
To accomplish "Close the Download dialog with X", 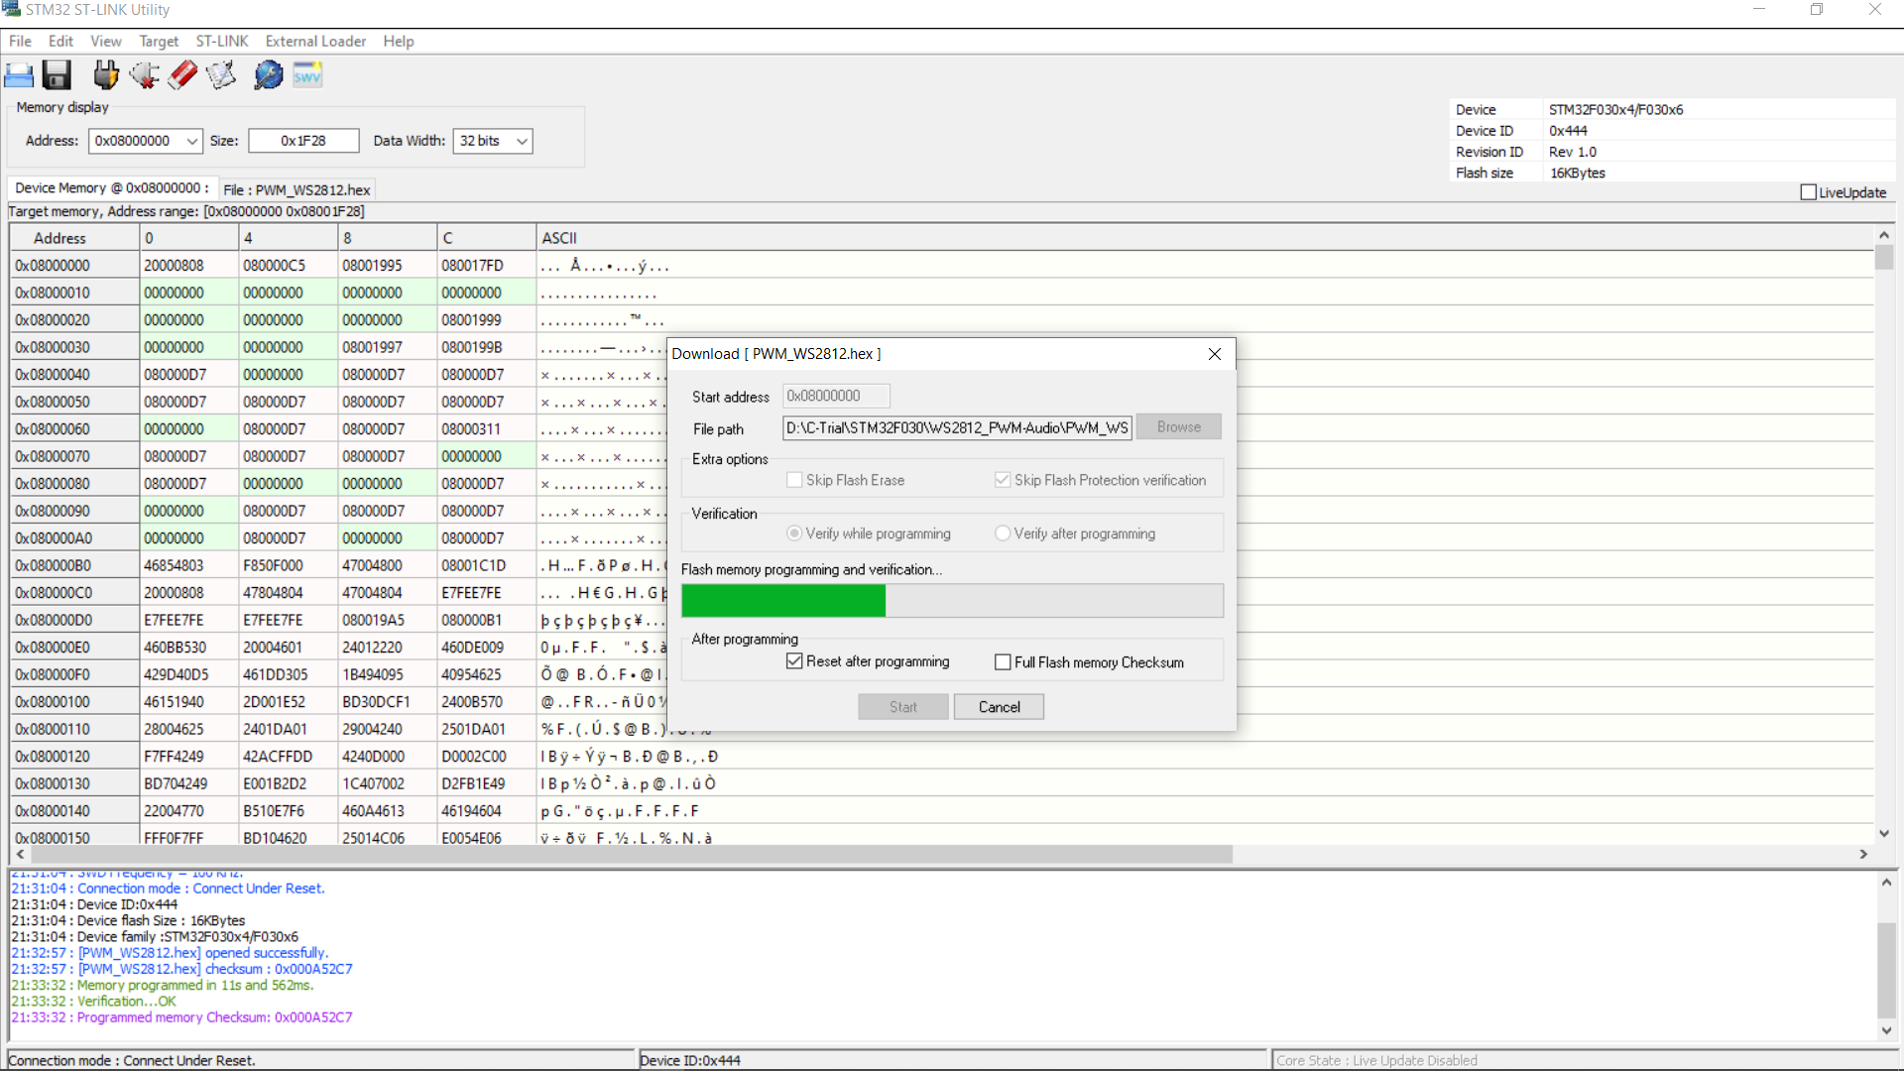I will [x=1215, y=354].
